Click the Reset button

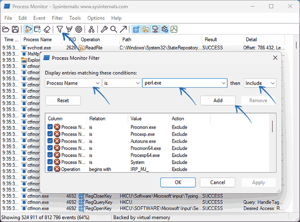tap(63, 101)
